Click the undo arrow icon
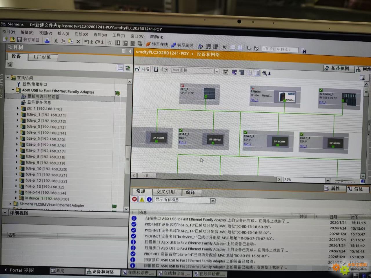The height and width of the screenshot is (278, 371). click(x=87, y=42)
